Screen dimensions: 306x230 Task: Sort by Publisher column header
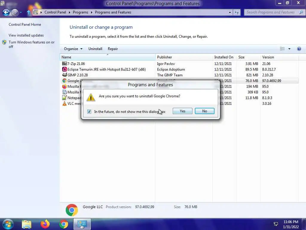pos(184,57)
